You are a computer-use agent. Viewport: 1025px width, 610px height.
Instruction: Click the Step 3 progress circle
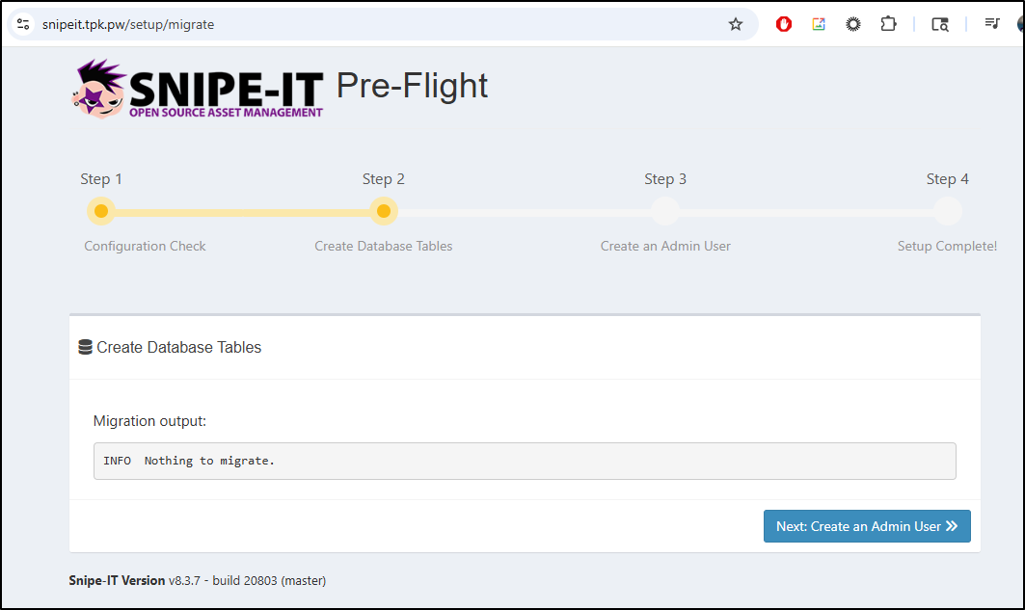coord(665,211)
